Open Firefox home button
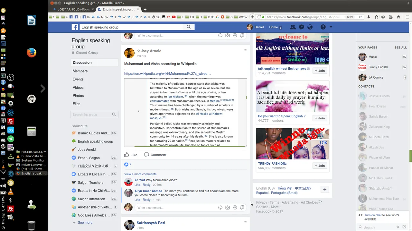The image size is (412, 231). pos(398,17)
